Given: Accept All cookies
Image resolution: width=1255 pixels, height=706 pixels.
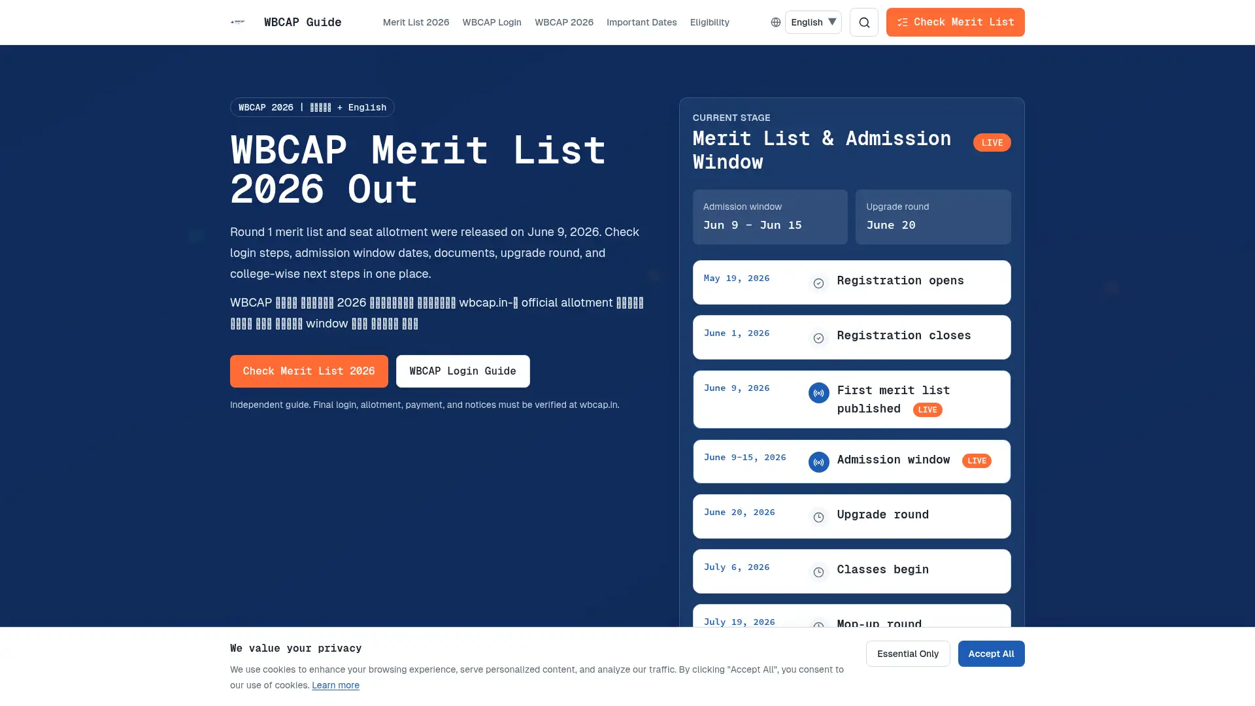Looking at the screenshot, I should tap(991, 654).
